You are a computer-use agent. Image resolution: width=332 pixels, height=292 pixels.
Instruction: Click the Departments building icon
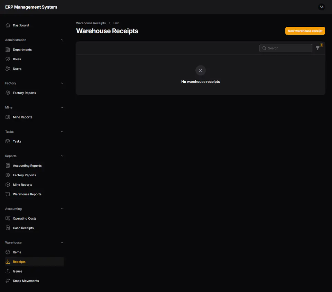pyautogui.click(x=8, y=50)
